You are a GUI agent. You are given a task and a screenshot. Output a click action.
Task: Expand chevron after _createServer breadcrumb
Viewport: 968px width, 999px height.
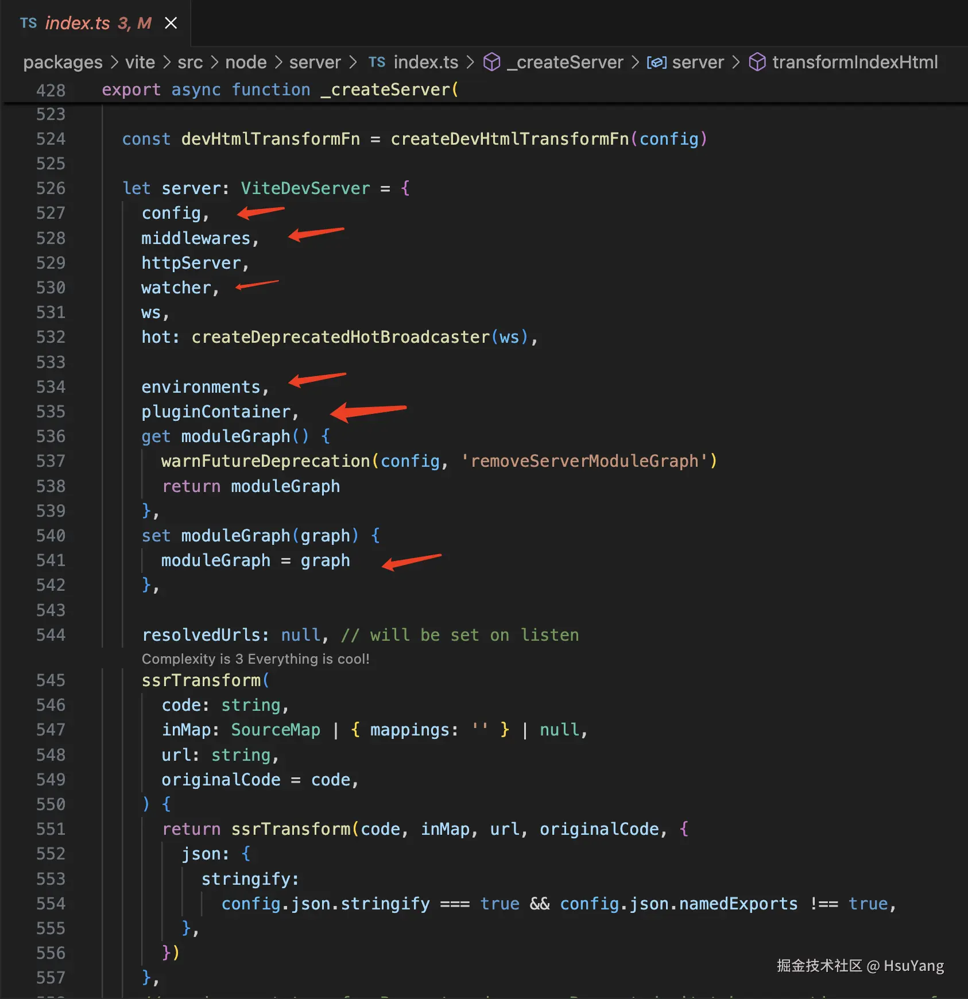click(635, 62)
